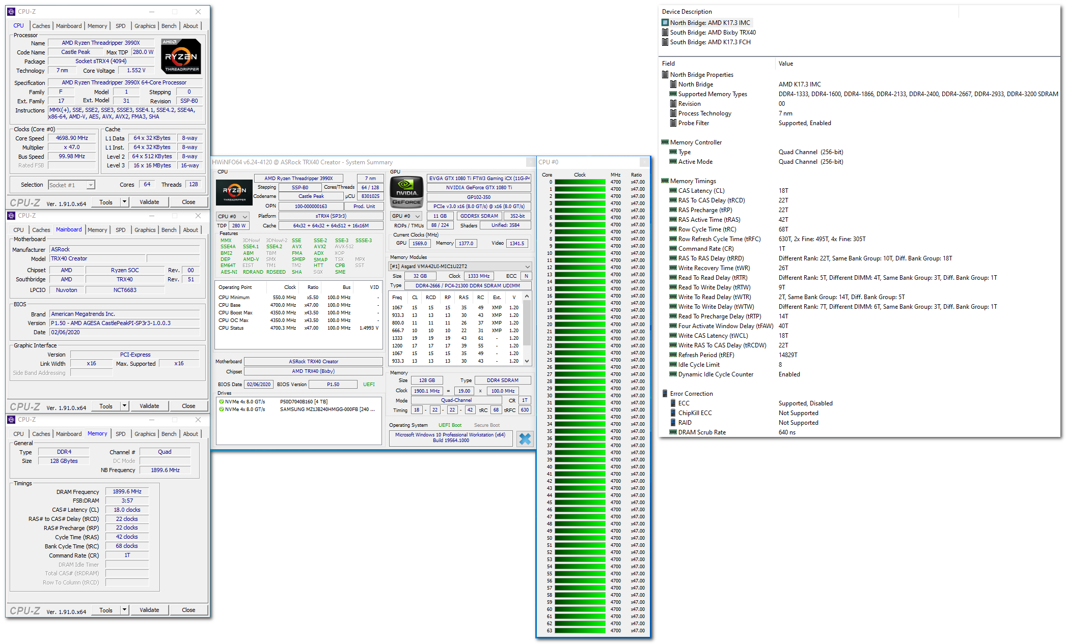Click the icon beside Row Refresh Cycle Time (tRFC)
1066x644 pixels.
click(x=673, y=239)
